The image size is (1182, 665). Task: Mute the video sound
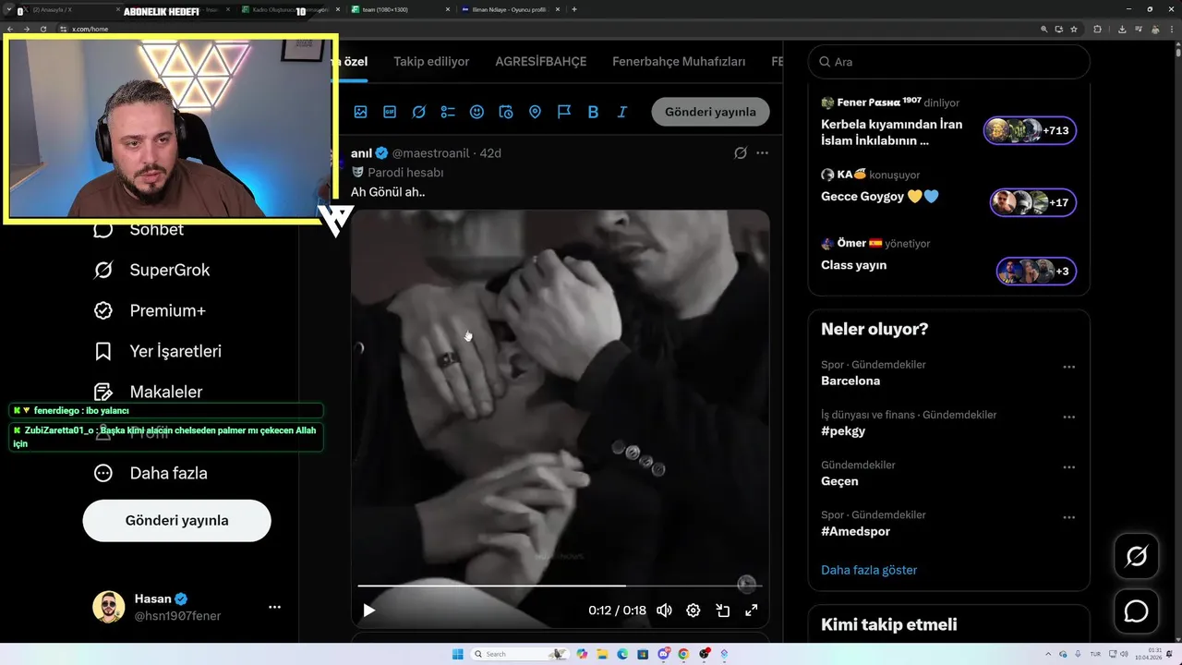pyautogui.click(x=664, y=611)
